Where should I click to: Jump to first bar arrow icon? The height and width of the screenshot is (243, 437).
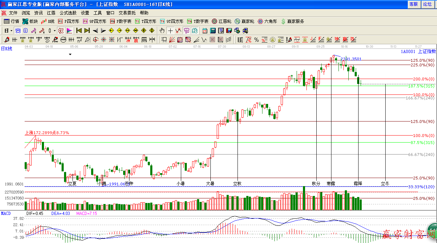pyautogui.click(x=79, y=31)
